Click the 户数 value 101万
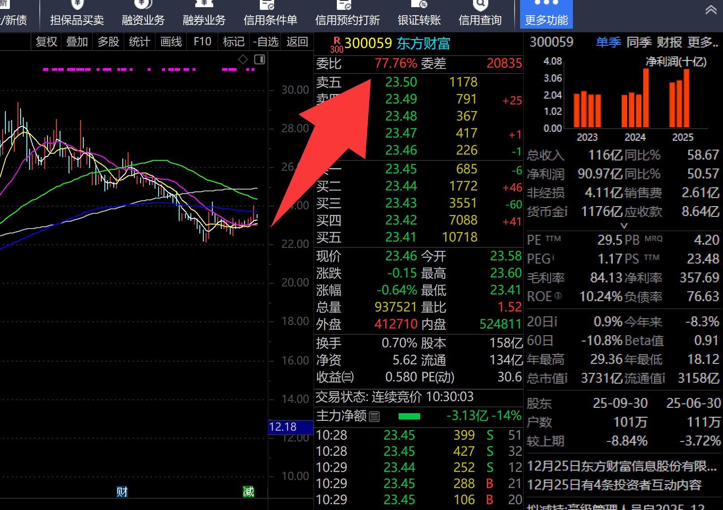This screenshot has height=510, width=723. [630, 422]
